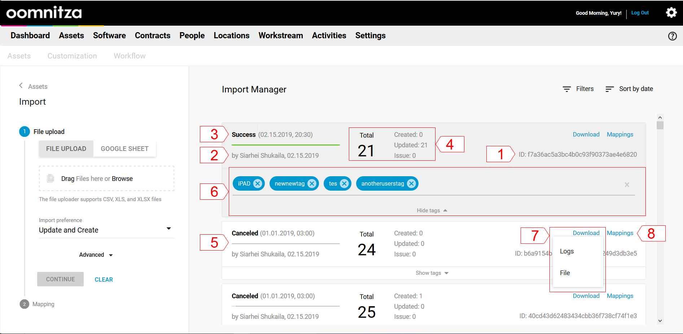Open the Workstream menu

coord(280,35)
